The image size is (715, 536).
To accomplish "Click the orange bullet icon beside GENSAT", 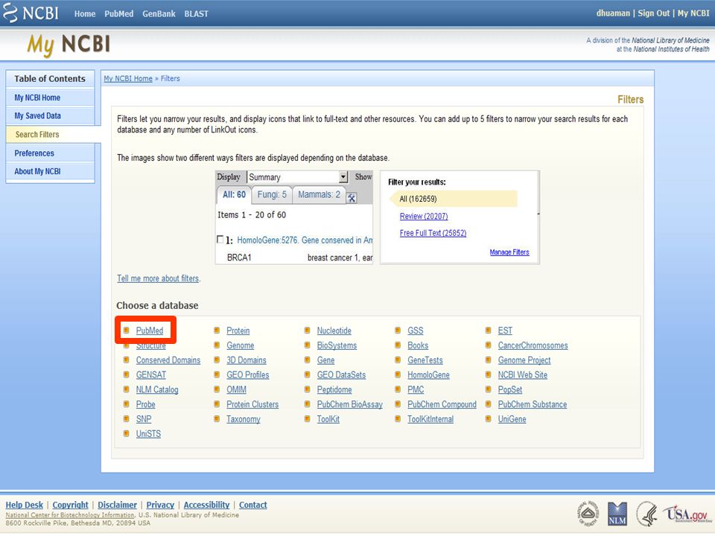I will tap(127, 374).
